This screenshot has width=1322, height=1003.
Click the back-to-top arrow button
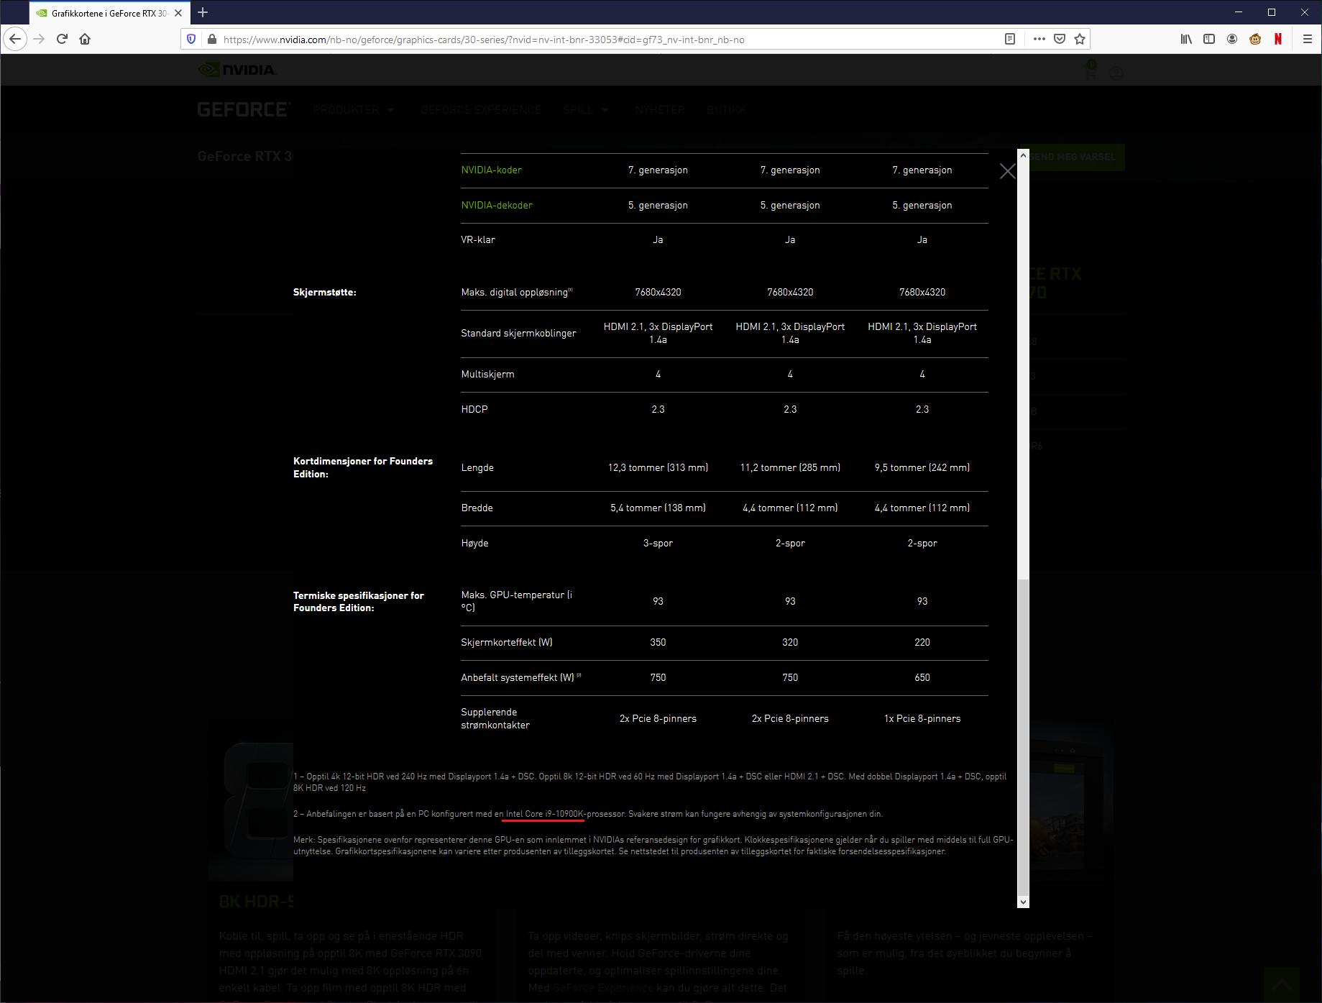click(x=1282, y=985)
